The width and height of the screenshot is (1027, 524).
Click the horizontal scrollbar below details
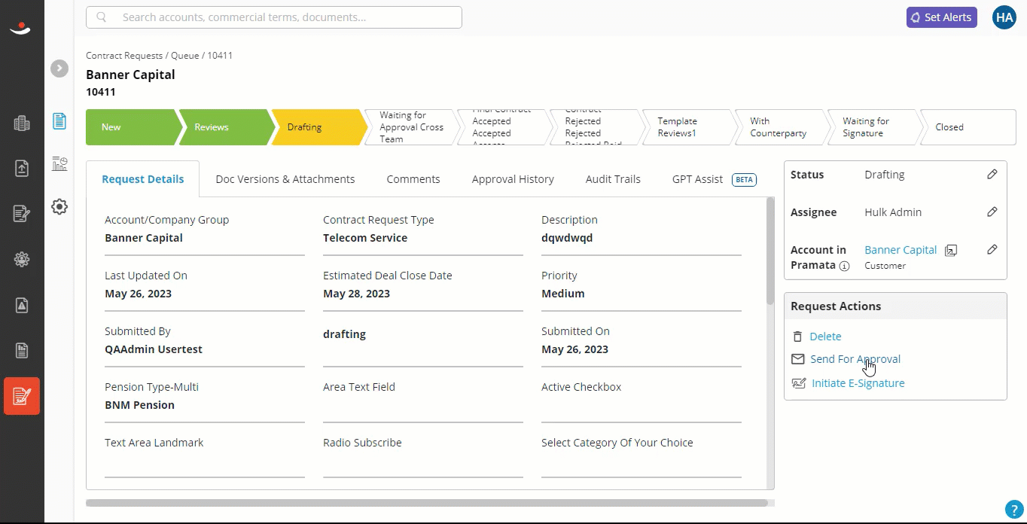[x=427, y=502]
